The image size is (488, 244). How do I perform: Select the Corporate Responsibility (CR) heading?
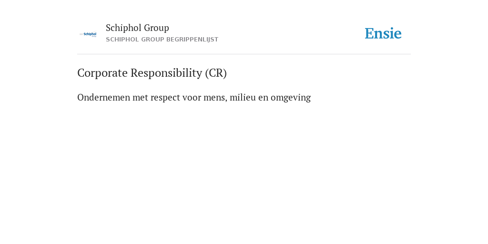pyautogui.click(x=152, y=73)
